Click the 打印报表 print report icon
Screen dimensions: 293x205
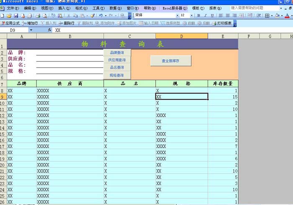click(x=222, y=23)
